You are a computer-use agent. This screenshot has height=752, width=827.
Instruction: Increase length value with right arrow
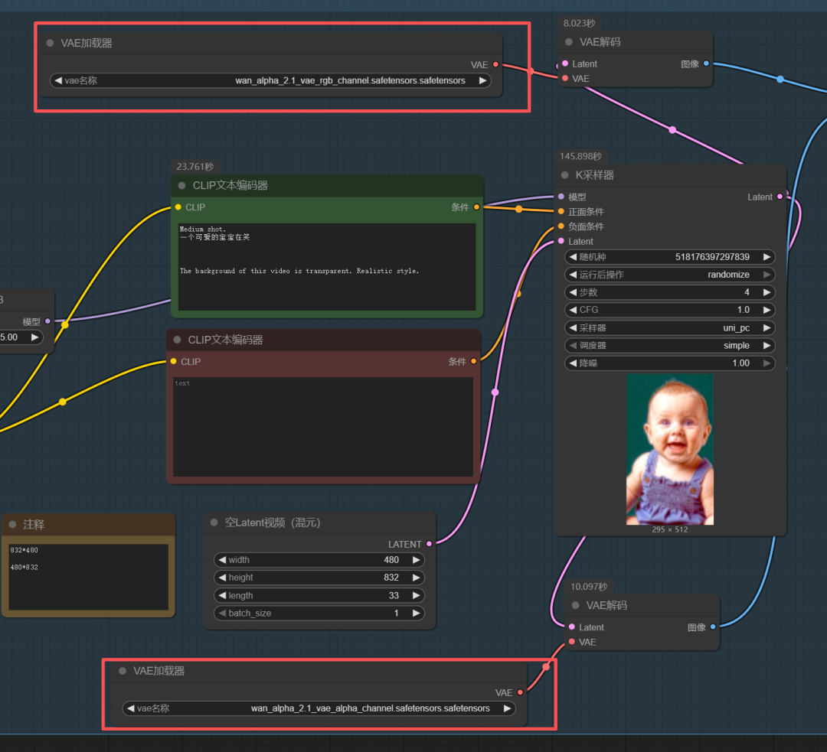417,595
